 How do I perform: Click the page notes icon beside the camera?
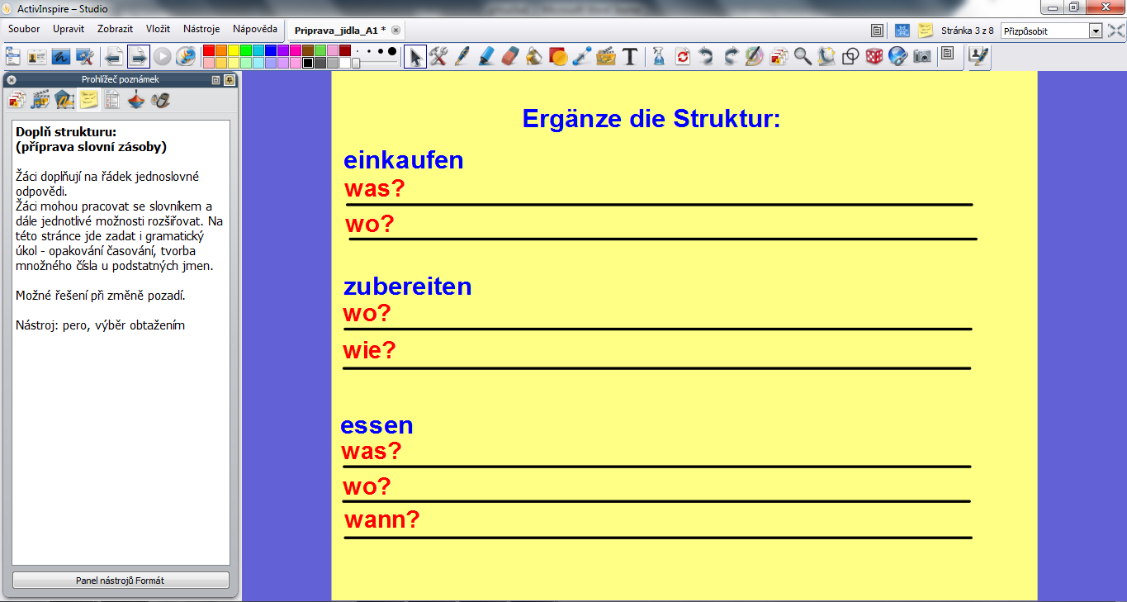(948, 55)
